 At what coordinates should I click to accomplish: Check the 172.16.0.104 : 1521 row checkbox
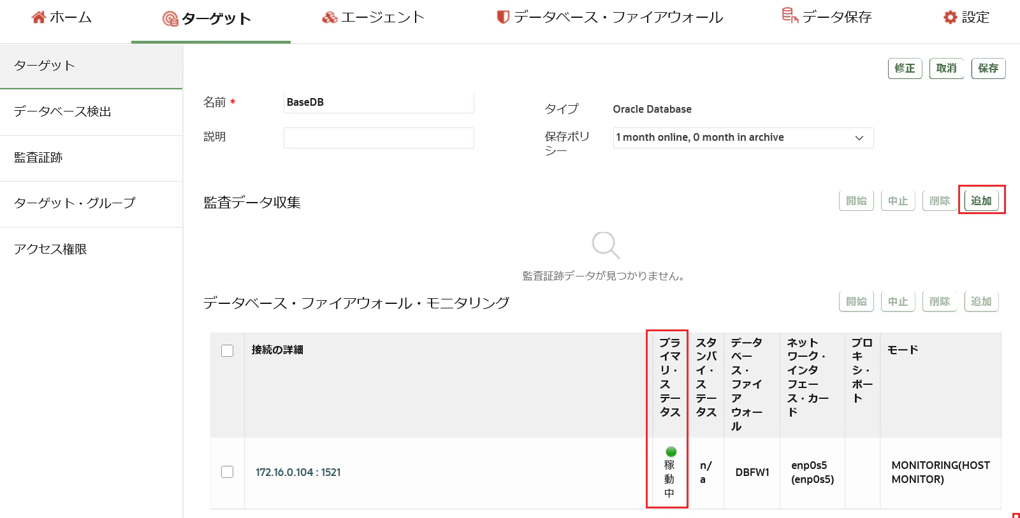[x=227, y=471]
